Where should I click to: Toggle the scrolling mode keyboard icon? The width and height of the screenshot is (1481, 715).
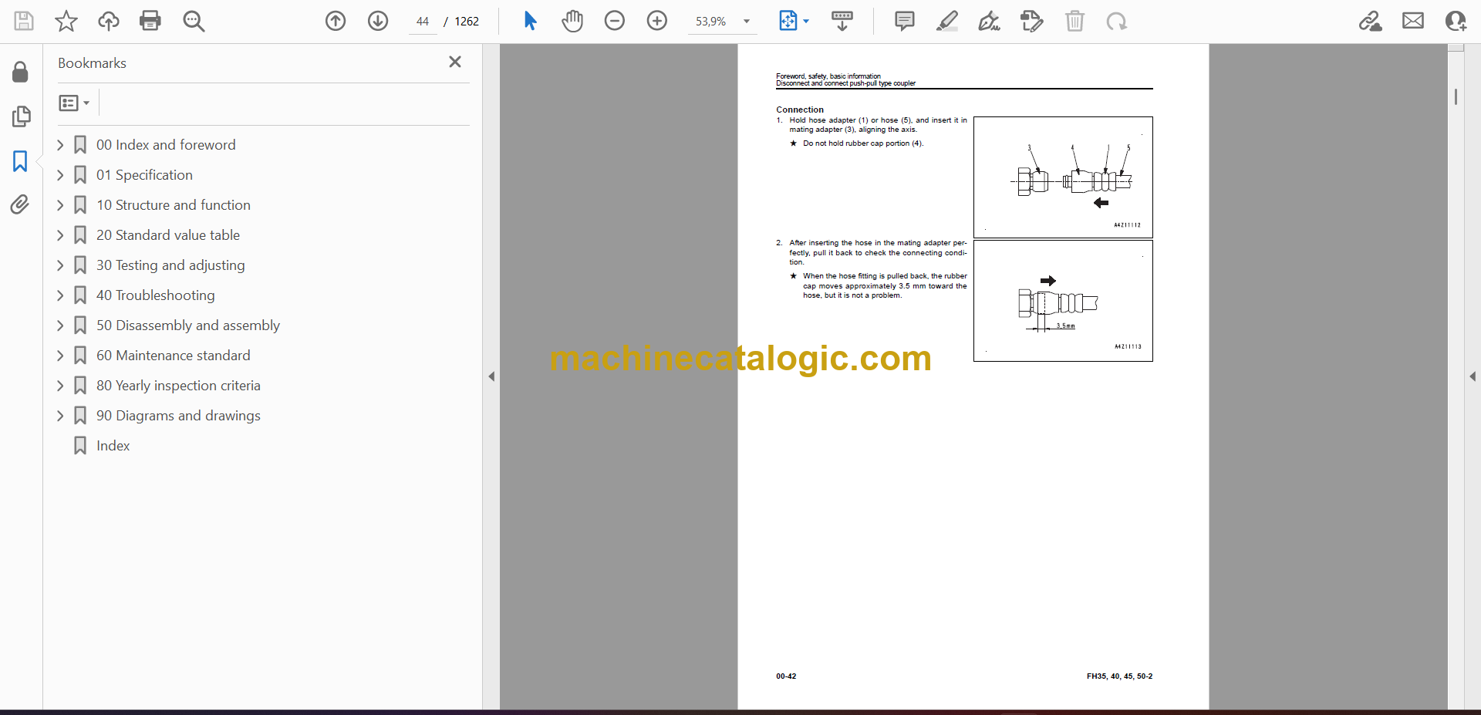pos(842,21)
